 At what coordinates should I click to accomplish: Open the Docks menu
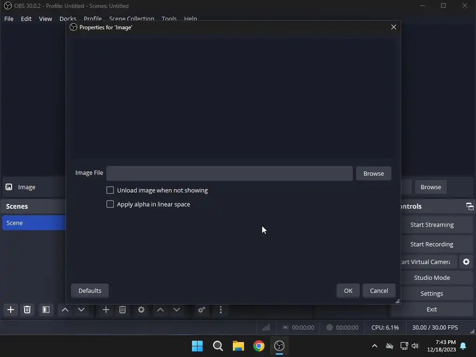pyautogui.click(x=68, y=19)
